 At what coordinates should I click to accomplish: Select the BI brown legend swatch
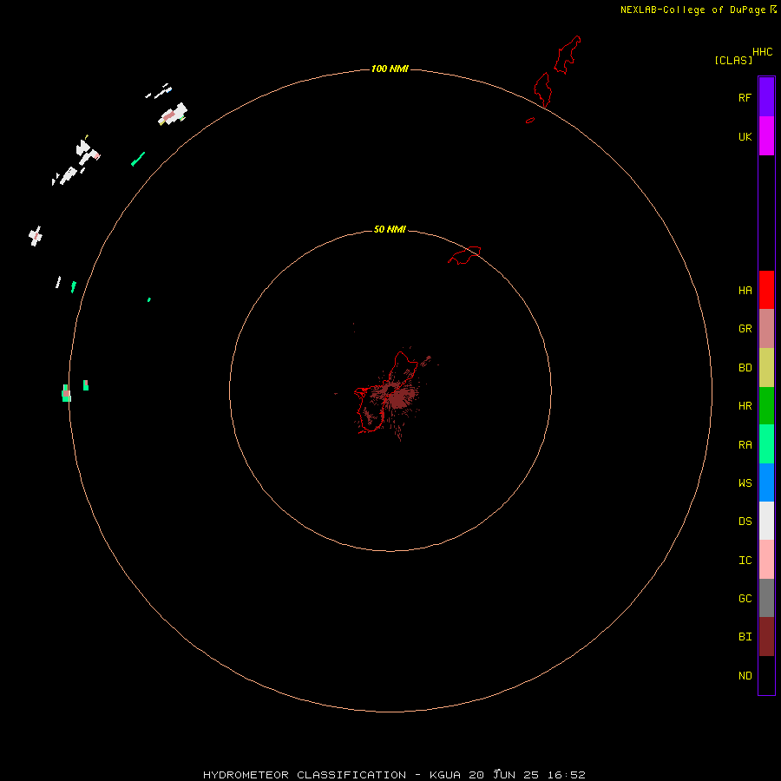(x=766, y=637)
